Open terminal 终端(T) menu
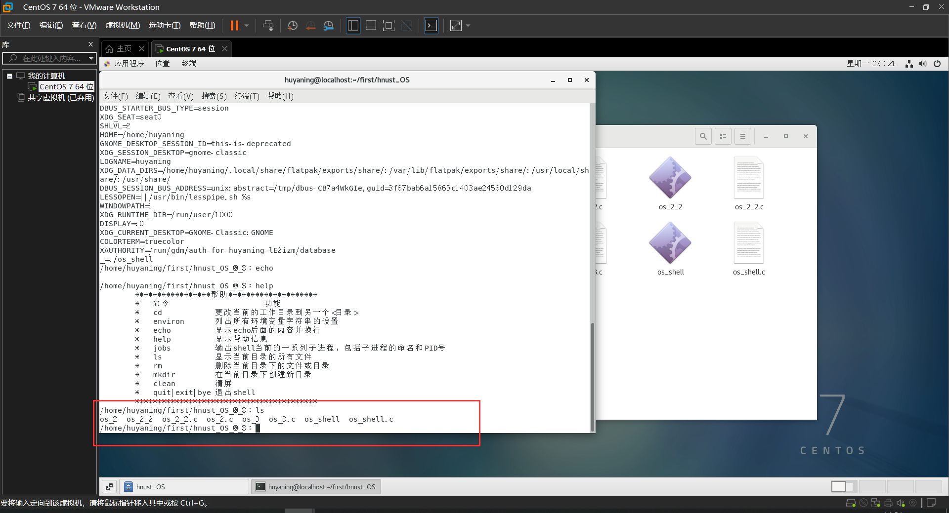Image resolution: width=949 pixels, height=513 pixels. pos(247,96)
